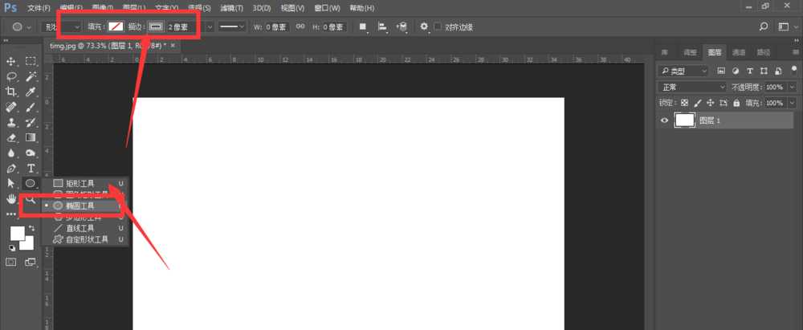Choose Line tool from shape flyout
803x330 pixels.
pyautogui.click(x=79, y=228)
